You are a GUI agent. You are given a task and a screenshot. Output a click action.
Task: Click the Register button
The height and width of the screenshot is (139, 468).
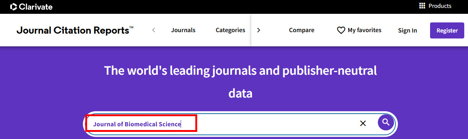pos(447,31)
